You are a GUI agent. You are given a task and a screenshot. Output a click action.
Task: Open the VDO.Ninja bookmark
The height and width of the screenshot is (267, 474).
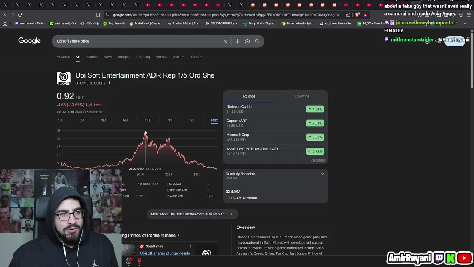point(90,23)
